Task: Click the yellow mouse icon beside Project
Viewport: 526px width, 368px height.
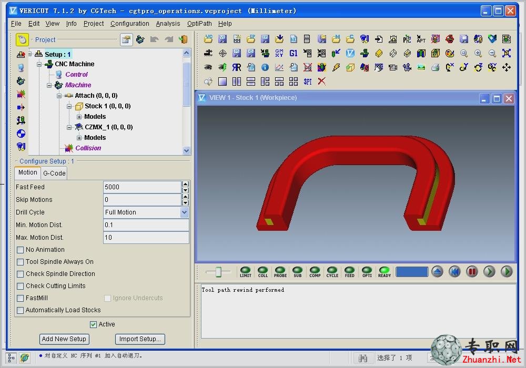Action: 22,39
